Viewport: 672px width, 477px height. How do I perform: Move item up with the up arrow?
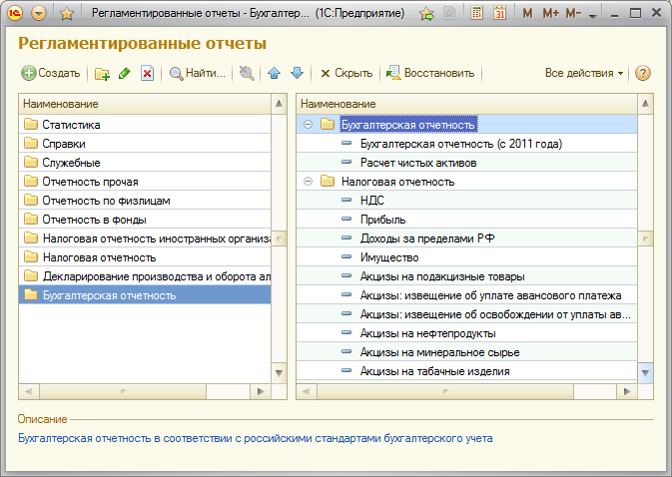point(275,73)
